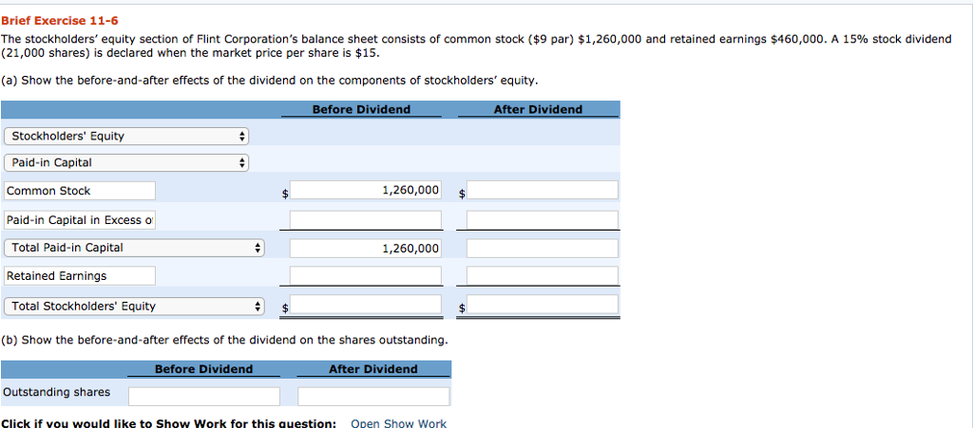Expand the Total Paid-in Capital dropdown

pyautogui.click(x=134, y=248)
